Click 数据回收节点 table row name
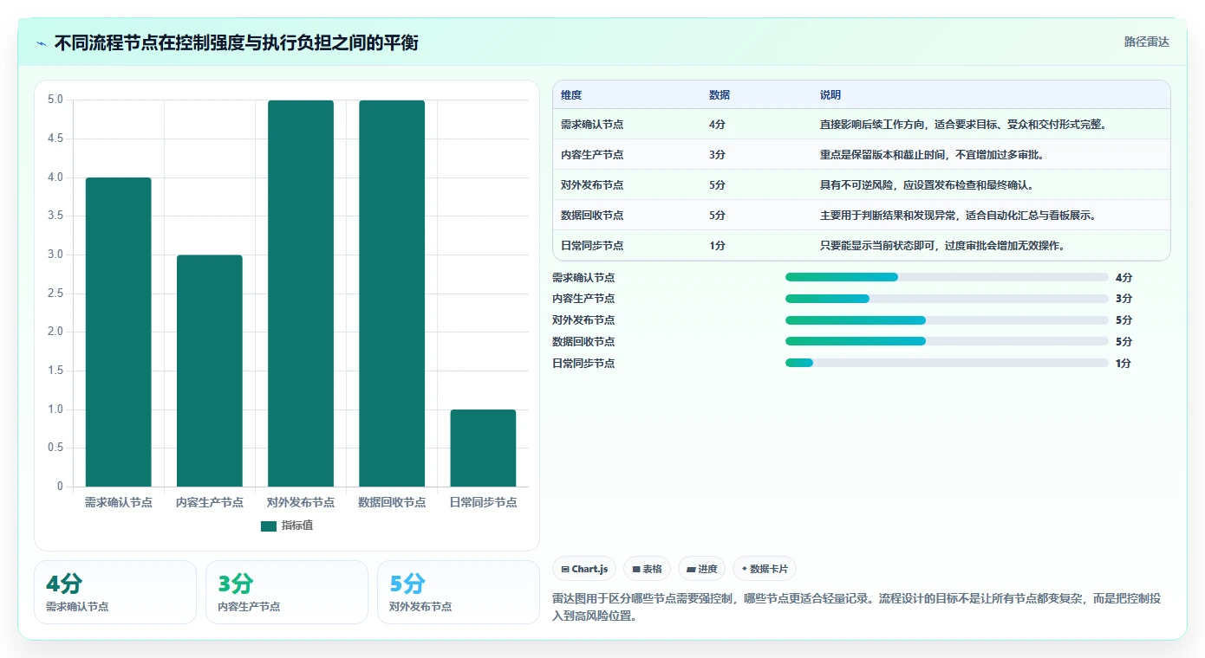The width and height of the screenshot is (1205, 658). pos(592,216)
